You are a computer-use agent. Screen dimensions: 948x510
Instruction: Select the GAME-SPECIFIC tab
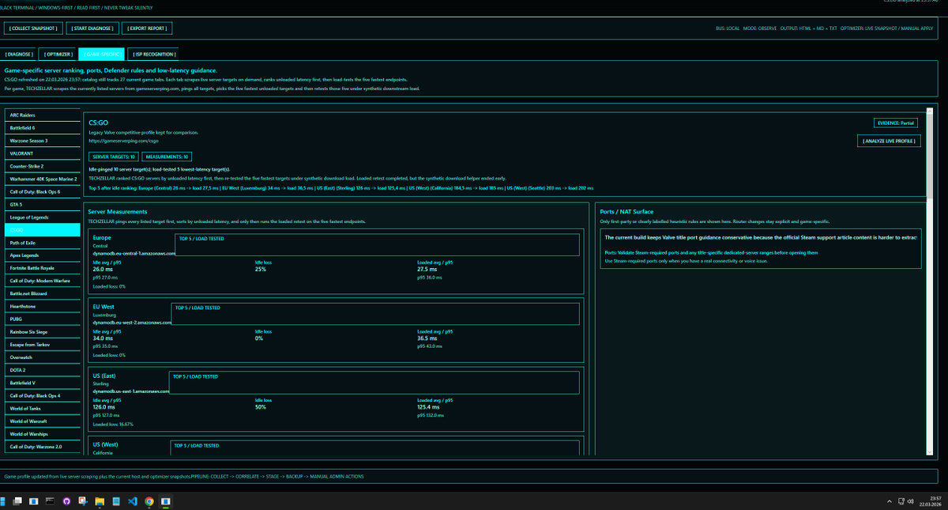click(x=101, y=55)
